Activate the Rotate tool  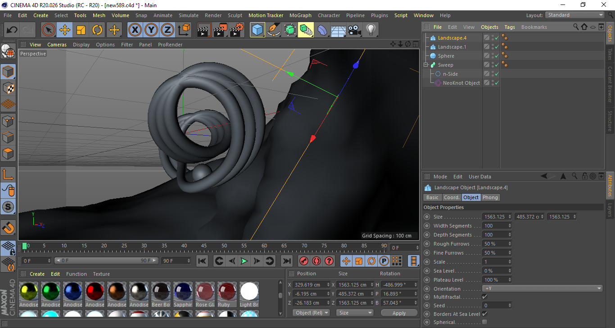coord(97,30)
